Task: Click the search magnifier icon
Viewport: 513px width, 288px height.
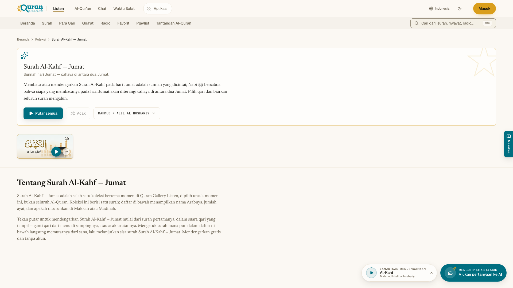Action: click(x=416, y=23)
